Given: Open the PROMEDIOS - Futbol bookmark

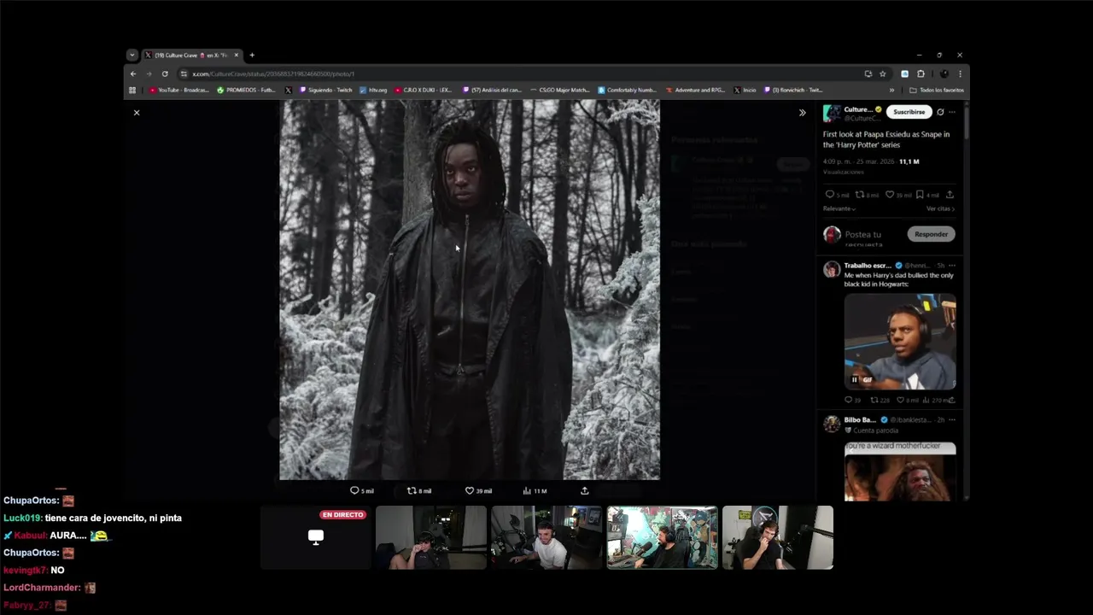Looking at the screenshot, I should coord(246,90).
